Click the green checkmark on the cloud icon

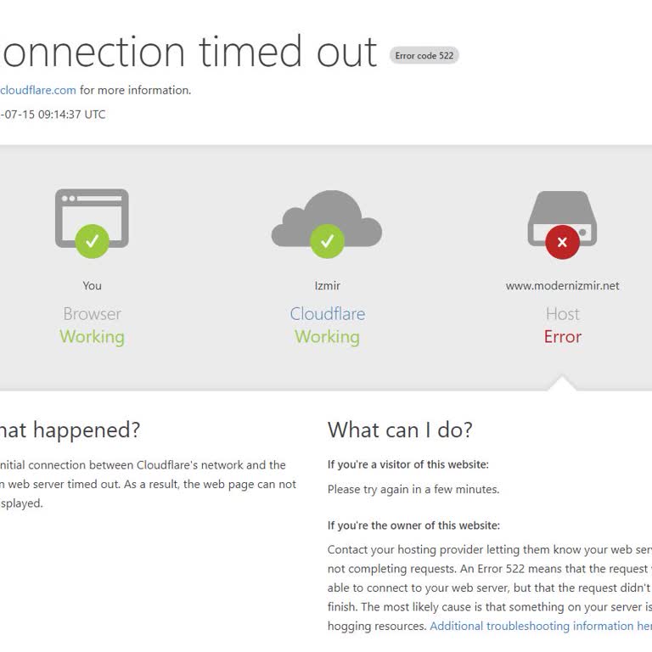[327, 241]
